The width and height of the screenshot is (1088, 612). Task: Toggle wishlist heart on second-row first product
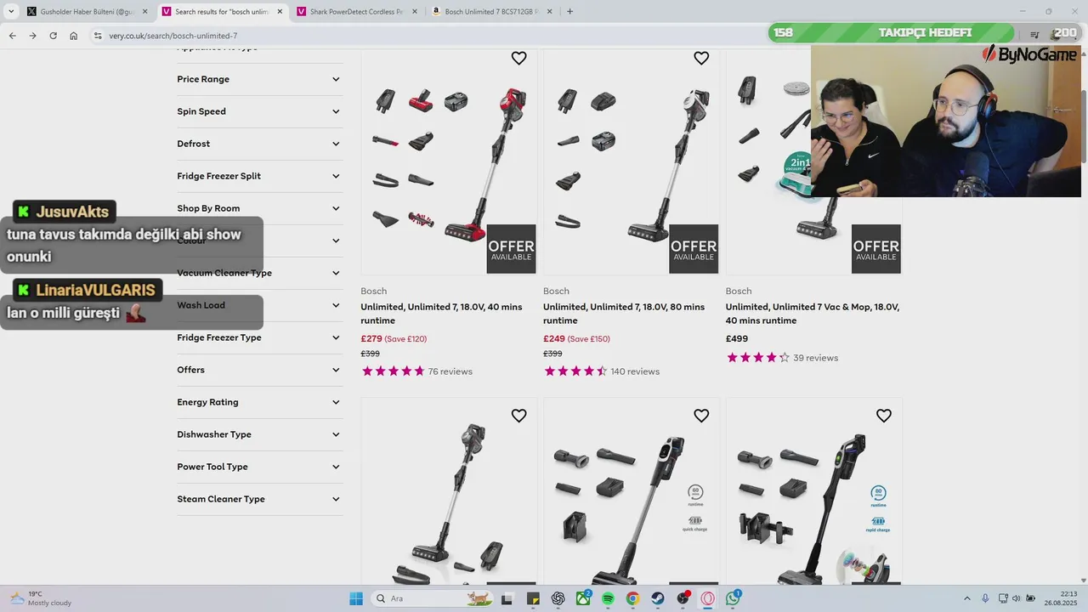click(518, 416)
